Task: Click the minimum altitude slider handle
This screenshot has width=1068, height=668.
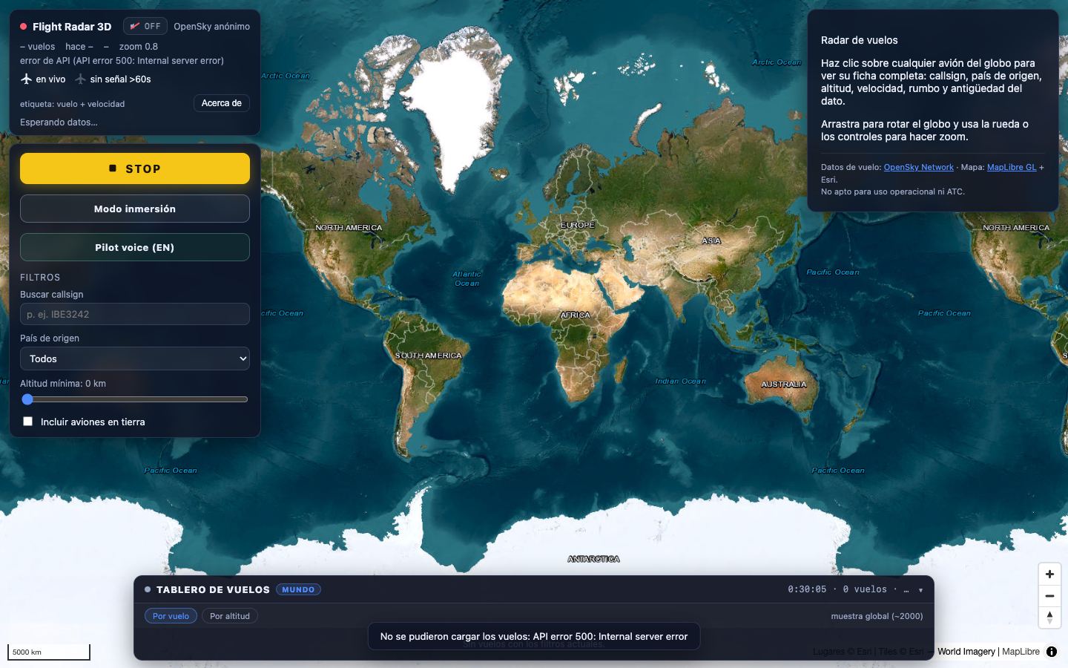Action: [27, 399]
